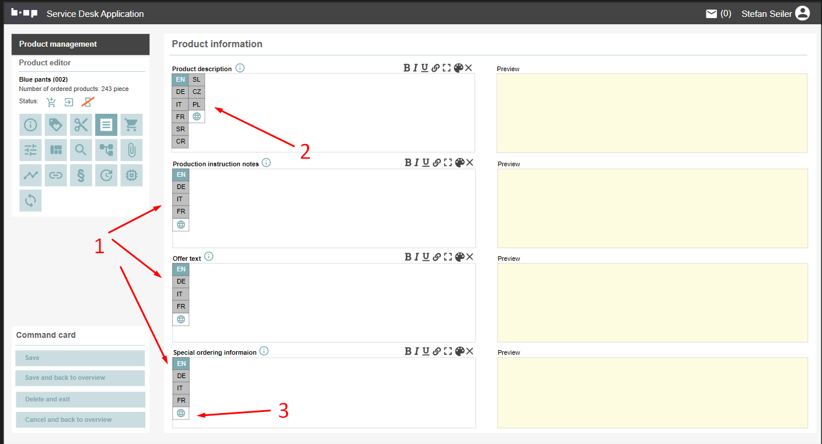Screen dimensions: 822x444
Task: Click the price tag heart icon
Action: (x=55, y=125)
